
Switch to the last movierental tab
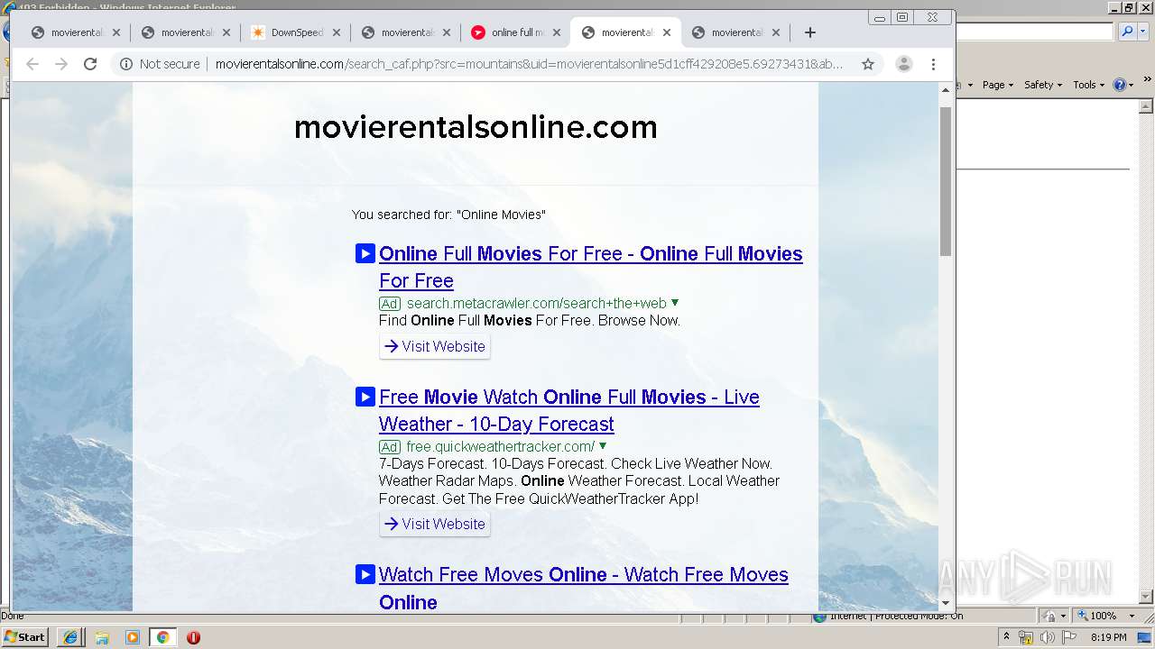coord(736,32)
